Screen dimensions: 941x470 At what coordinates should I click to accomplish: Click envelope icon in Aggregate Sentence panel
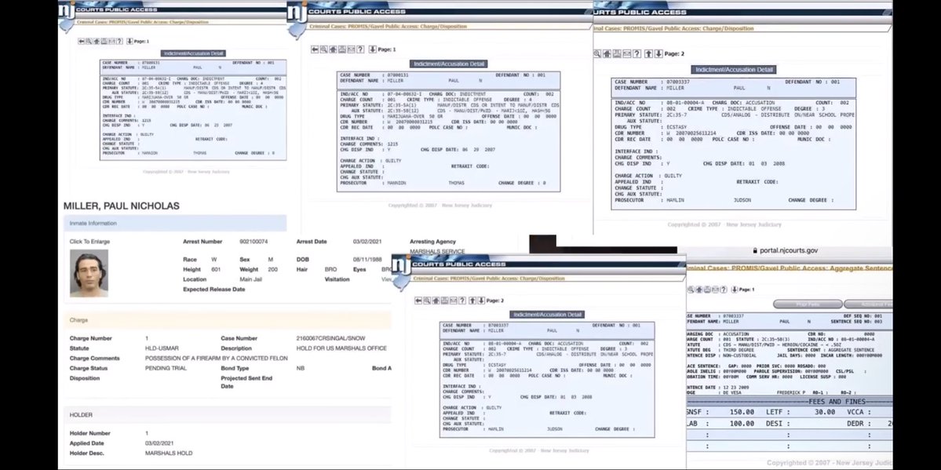coord(715,290)
